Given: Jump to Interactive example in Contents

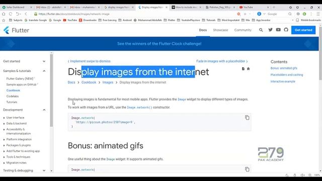Looking at the screenshot, I should coord(283,81).
